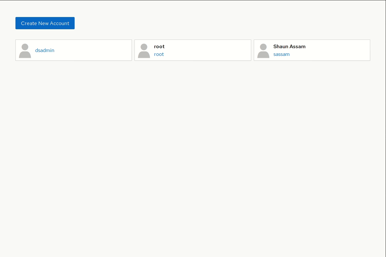Click the Shaun Assam display name text

[289, 47]
